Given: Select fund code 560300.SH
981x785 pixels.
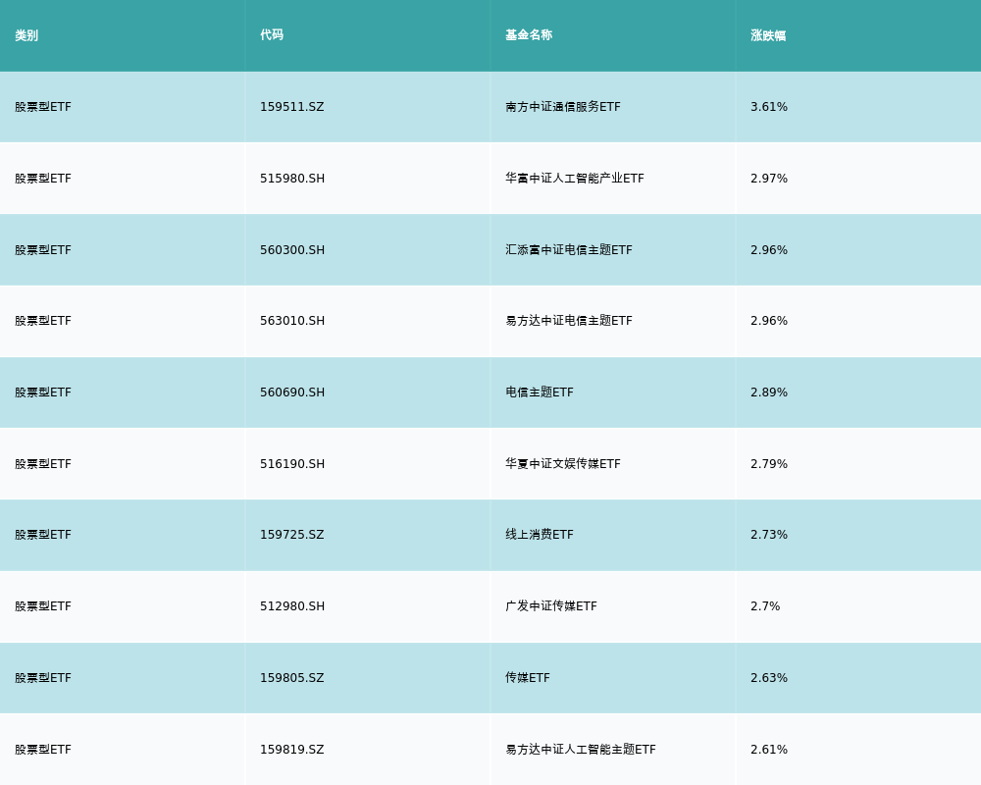Looking at the screenshot, I should 292,250.
